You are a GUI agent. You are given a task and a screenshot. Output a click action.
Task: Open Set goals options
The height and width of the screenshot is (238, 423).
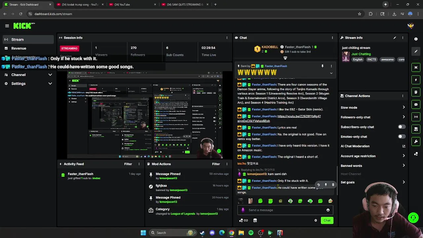373,182
